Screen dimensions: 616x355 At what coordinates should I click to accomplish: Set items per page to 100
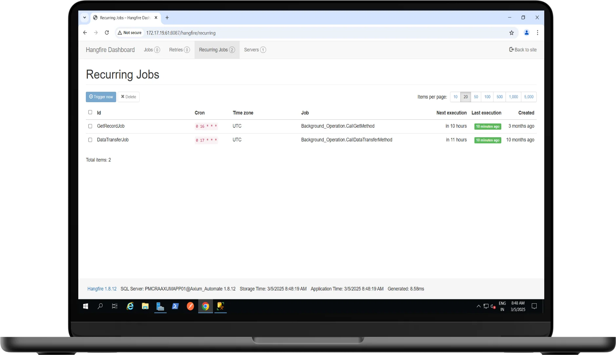pos(487,97)
